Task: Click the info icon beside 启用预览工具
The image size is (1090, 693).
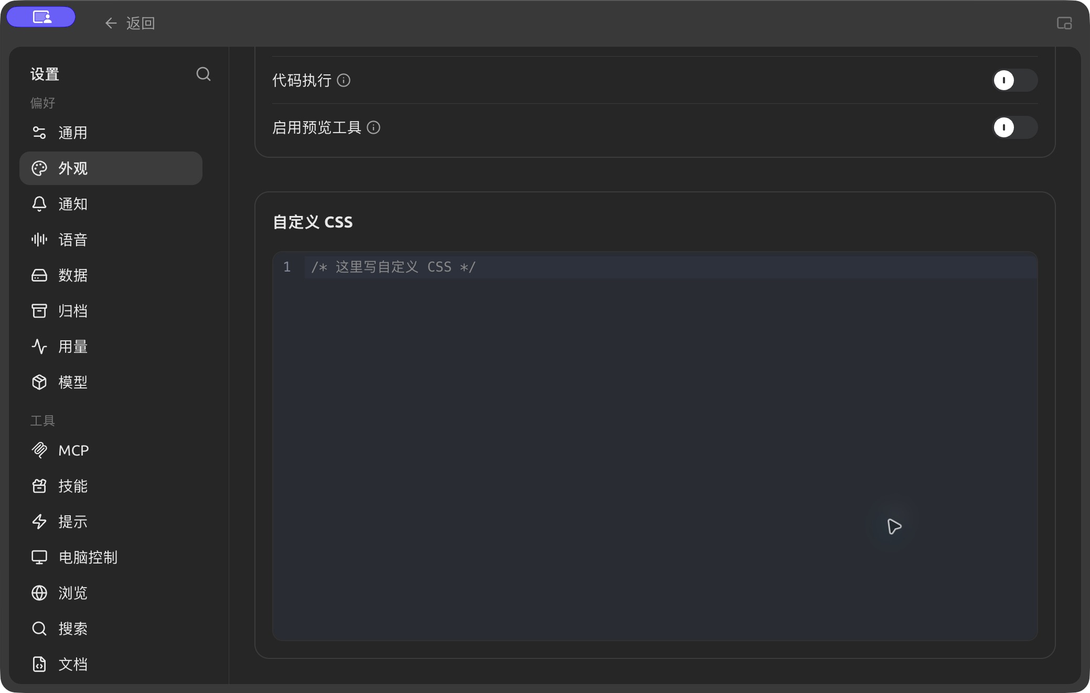Action: click(373, 127)
